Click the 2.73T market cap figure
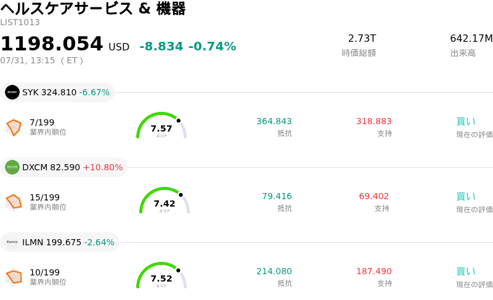Image resolution: width=493 pixels, height=300 pixels. [x=362, y=38]
